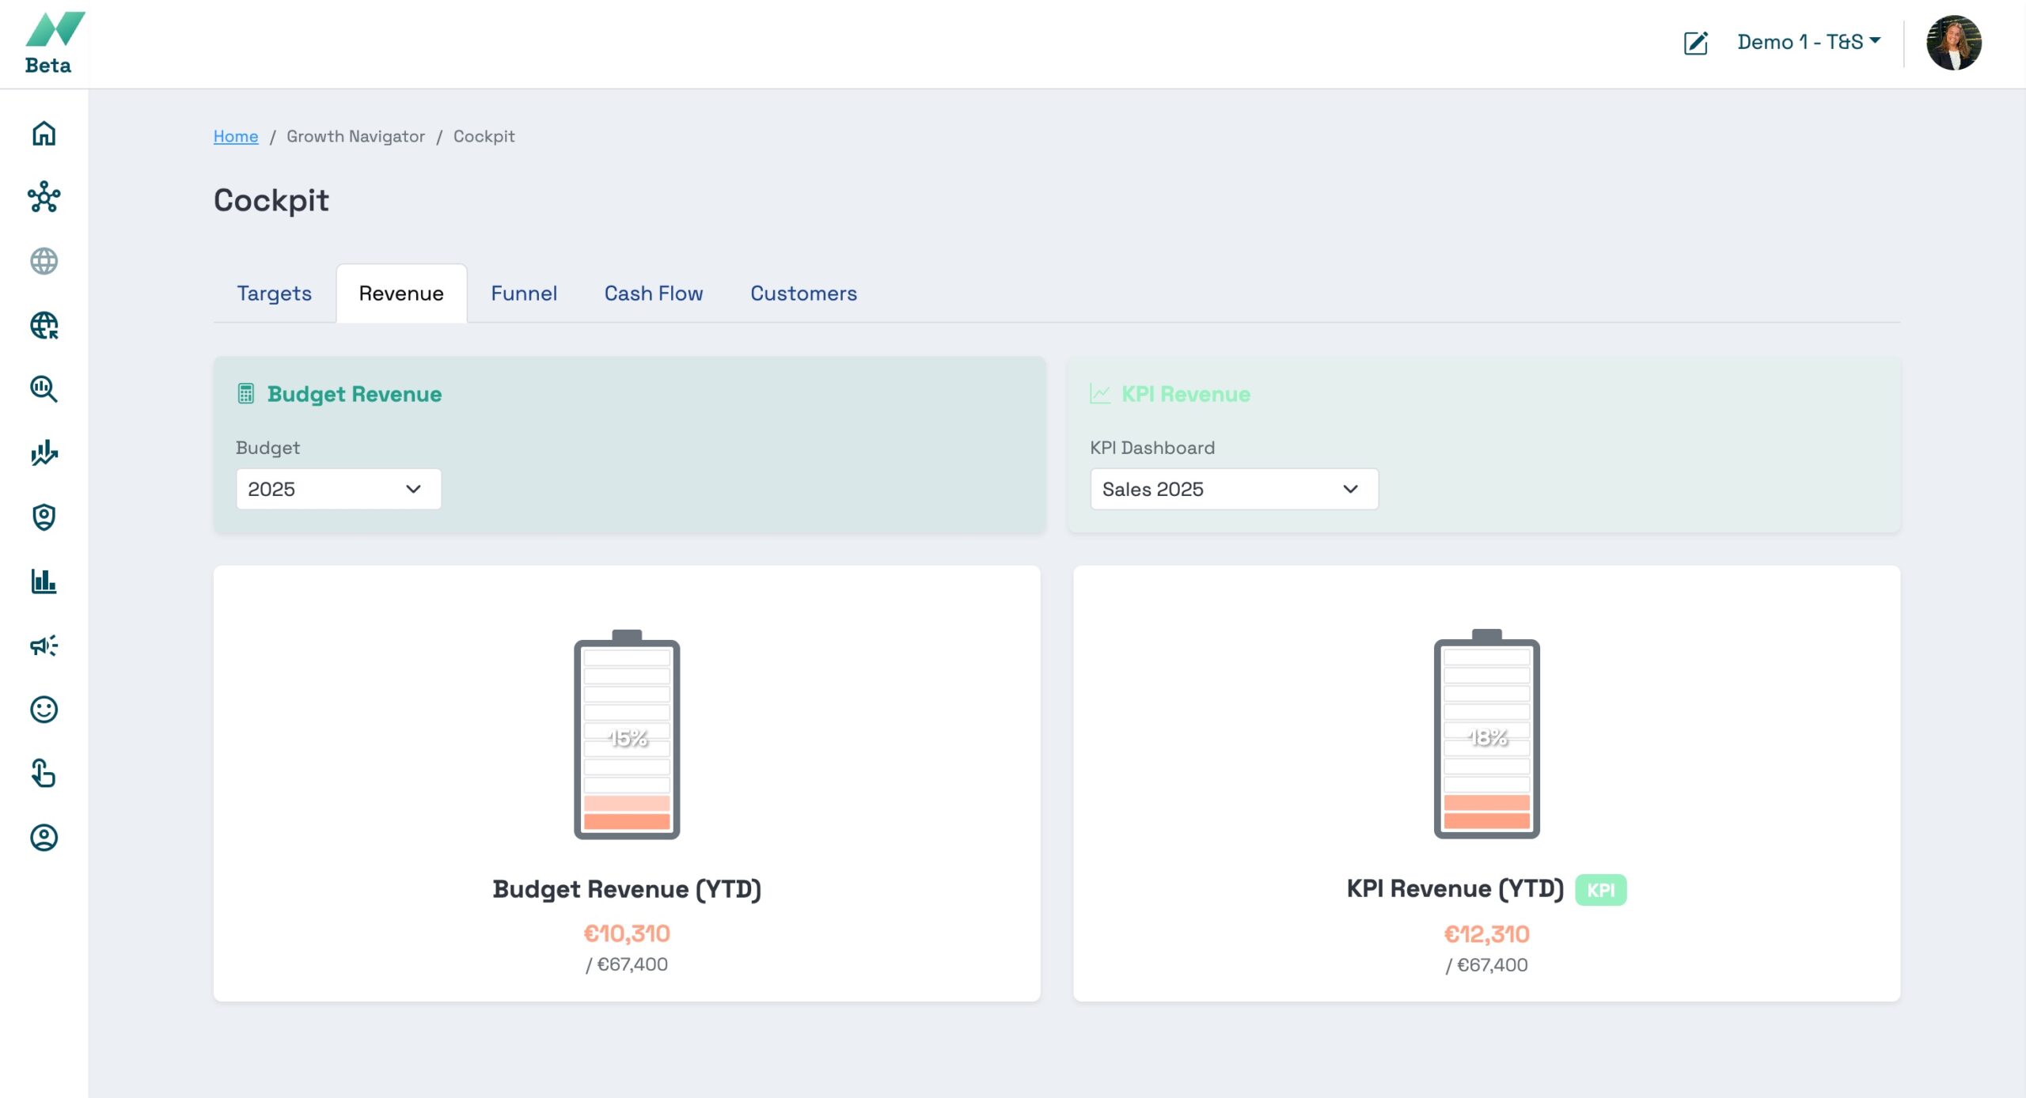Click the user profile avatar photo
Viewport: 2026px width, 1098px height.
click(x=1953, y=43)
